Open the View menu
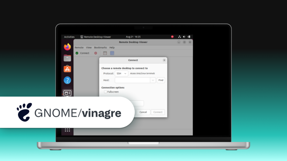The image size is (287, 161). point(89,48)
